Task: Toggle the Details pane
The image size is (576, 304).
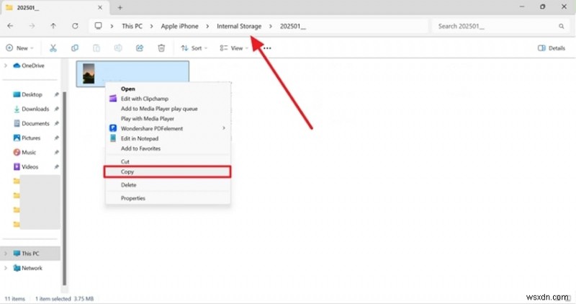Action: pyautogui.click(x=552, y=48)
